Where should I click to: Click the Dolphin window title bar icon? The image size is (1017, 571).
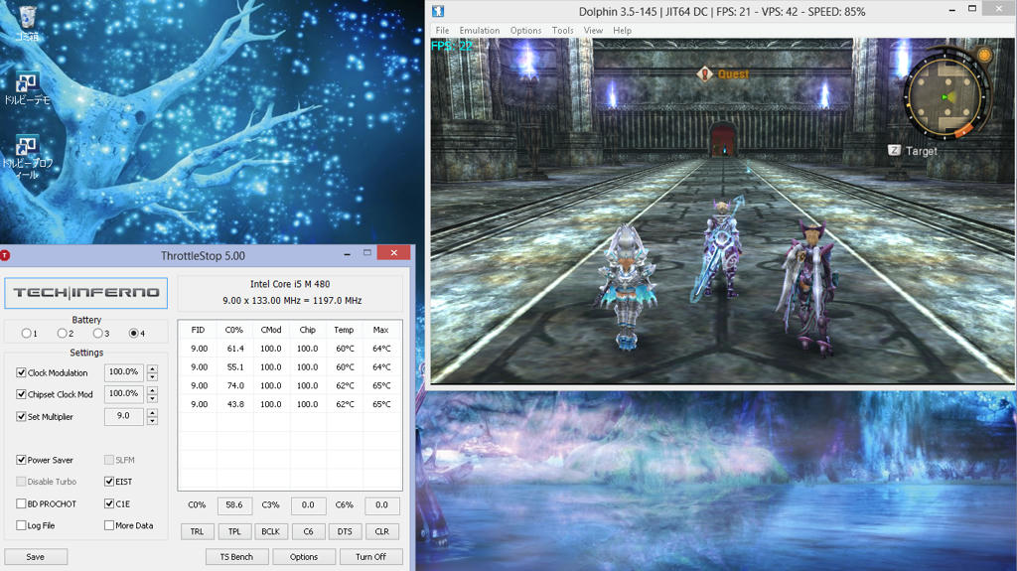coord(437,11)
